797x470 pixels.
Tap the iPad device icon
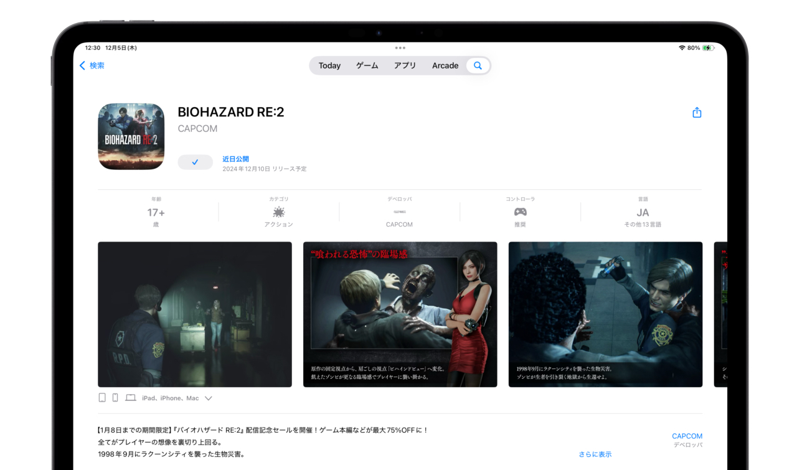coord(102,398)
